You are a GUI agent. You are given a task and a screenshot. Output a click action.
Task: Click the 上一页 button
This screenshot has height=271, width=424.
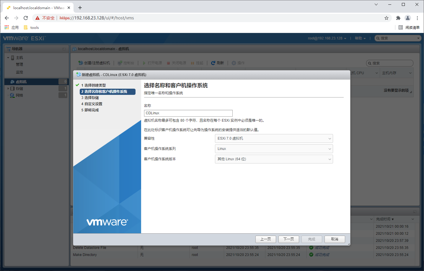[266, 239]
